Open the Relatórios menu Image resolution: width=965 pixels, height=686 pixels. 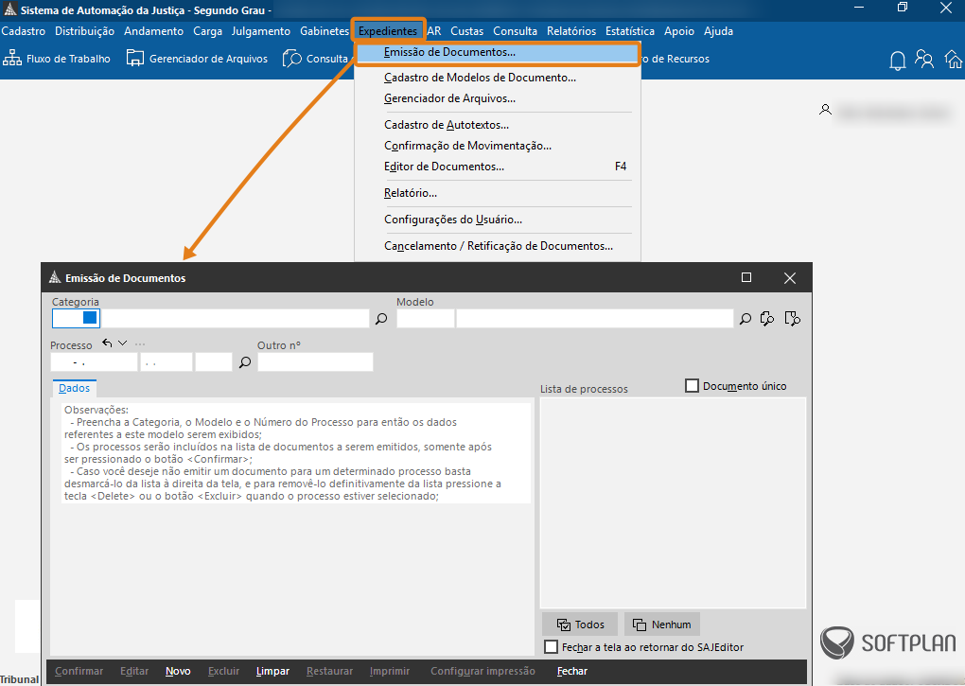[571, 31]
